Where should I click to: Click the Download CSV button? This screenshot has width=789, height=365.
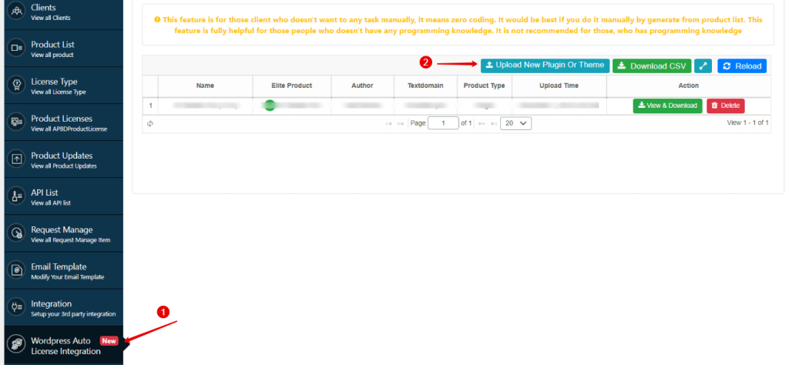click(x=651, y=66)
